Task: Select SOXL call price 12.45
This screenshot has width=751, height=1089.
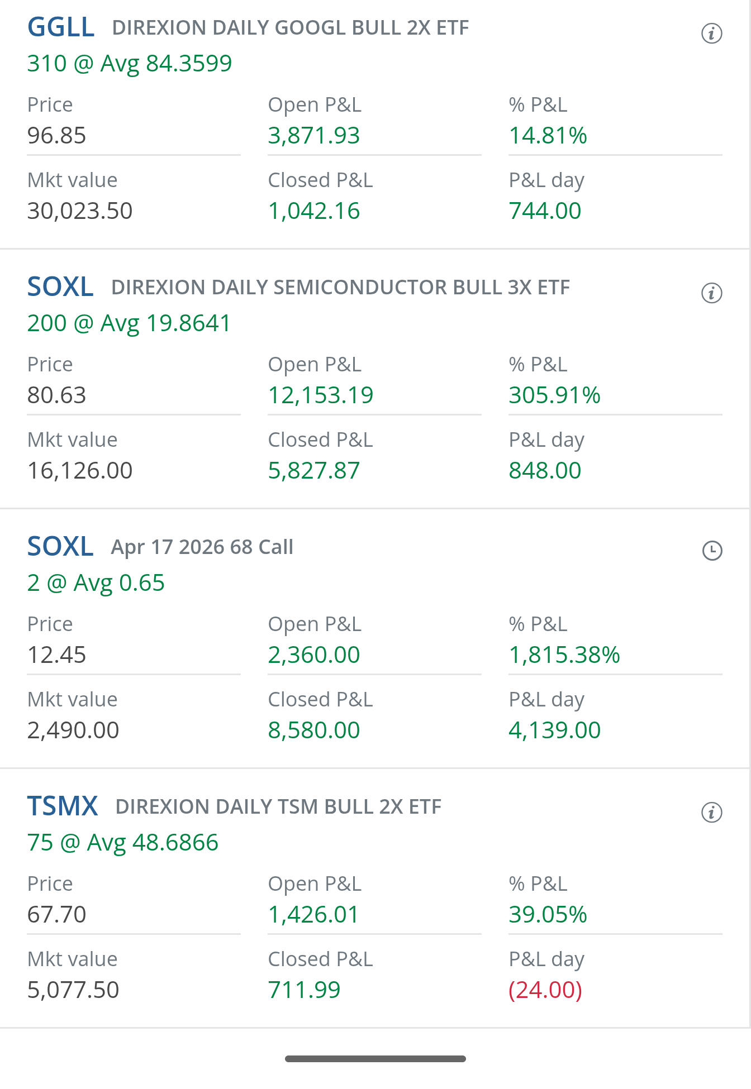Action: click(57, 655)
